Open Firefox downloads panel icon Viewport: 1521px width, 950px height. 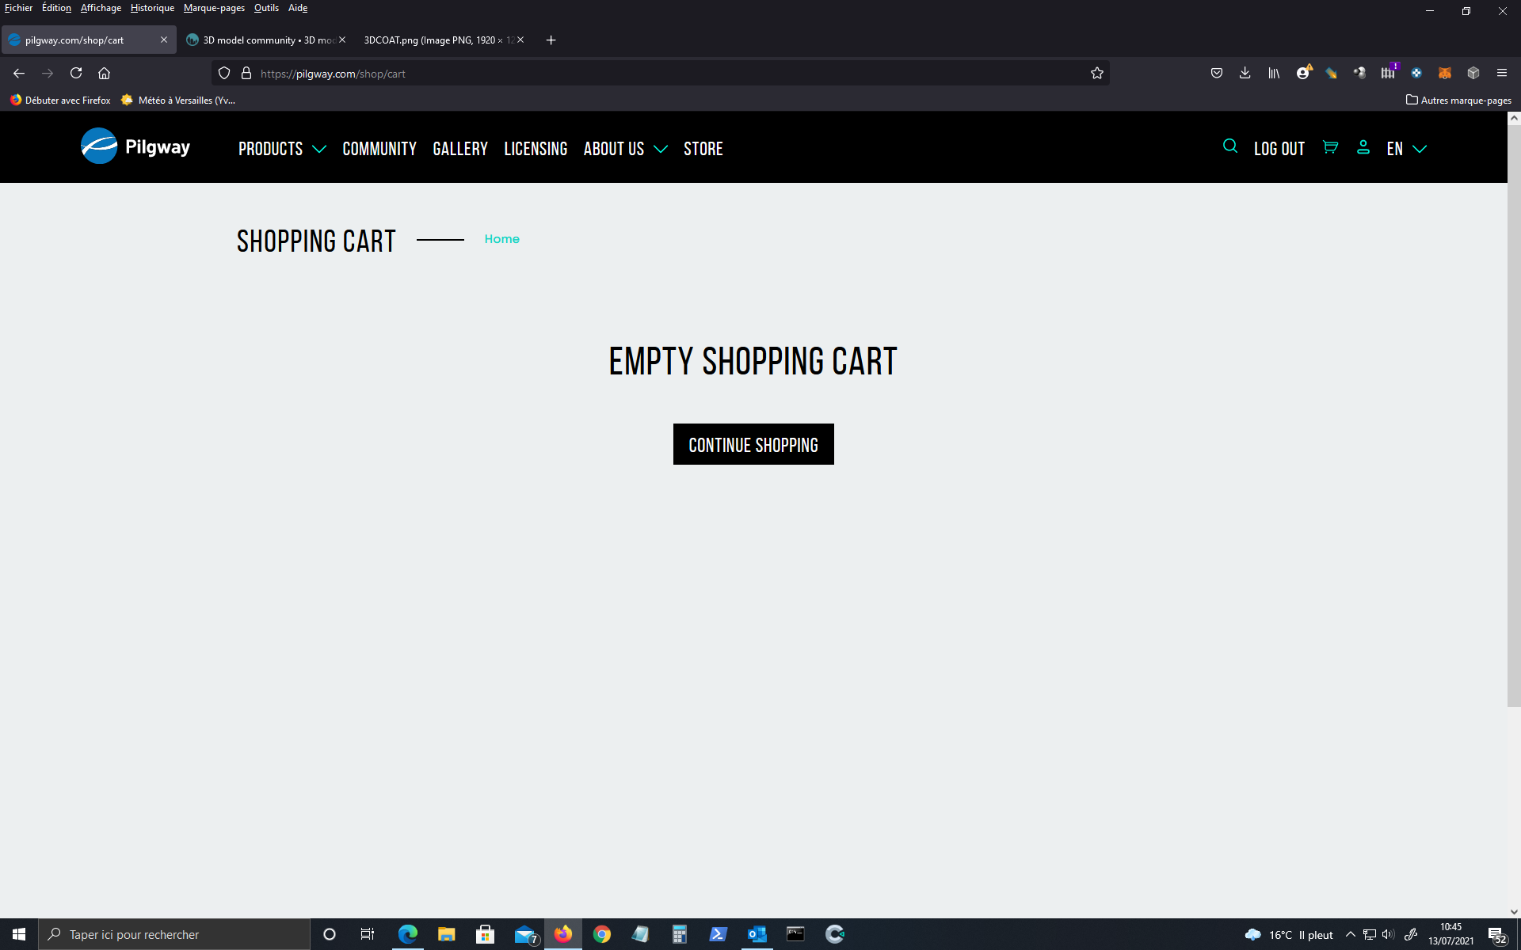1245,73
